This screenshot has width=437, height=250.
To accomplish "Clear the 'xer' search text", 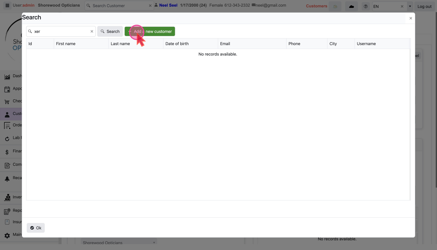I will tap(92, 31).
